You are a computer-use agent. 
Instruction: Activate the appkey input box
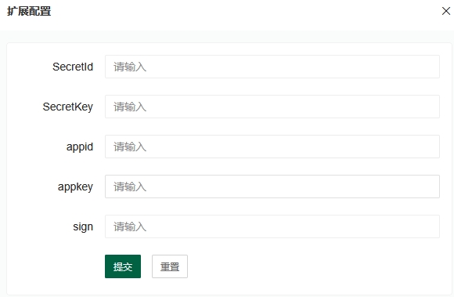(x=272, y=187)
